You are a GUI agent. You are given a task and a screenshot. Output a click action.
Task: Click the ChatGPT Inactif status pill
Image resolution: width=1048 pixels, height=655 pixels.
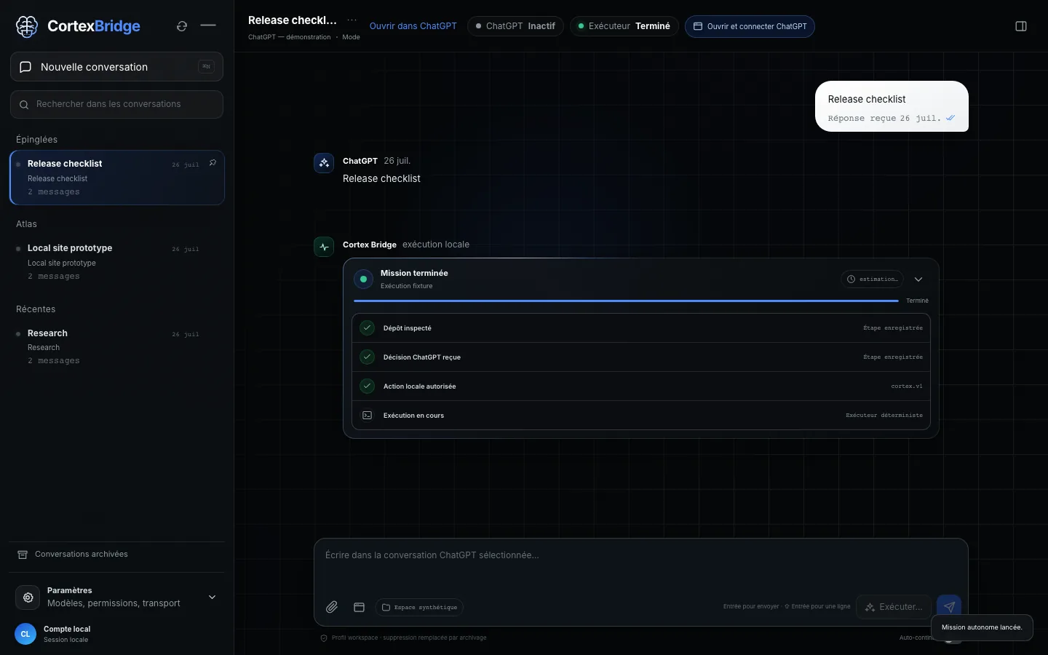515,26
